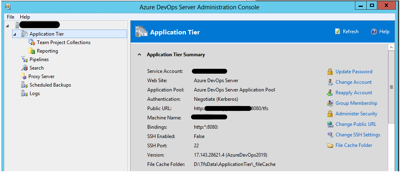Click the app icon in title bar
This screenshot has width=400, height=172.
coord(8,6)
